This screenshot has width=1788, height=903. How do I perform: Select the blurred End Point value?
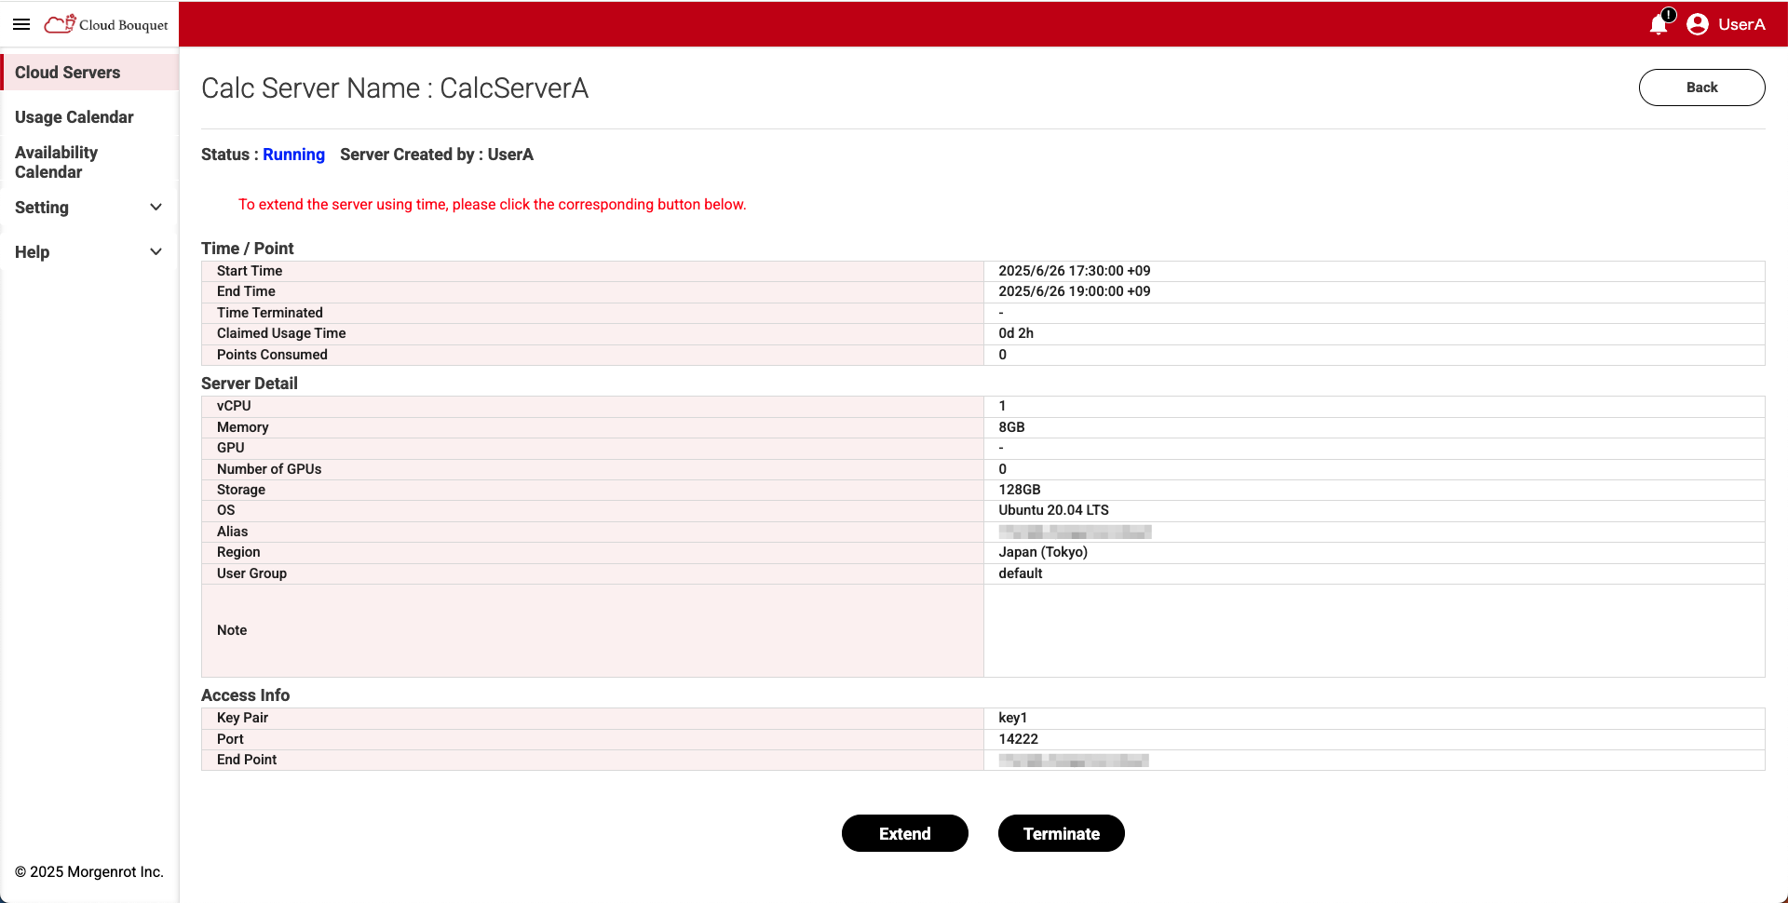1074,761
